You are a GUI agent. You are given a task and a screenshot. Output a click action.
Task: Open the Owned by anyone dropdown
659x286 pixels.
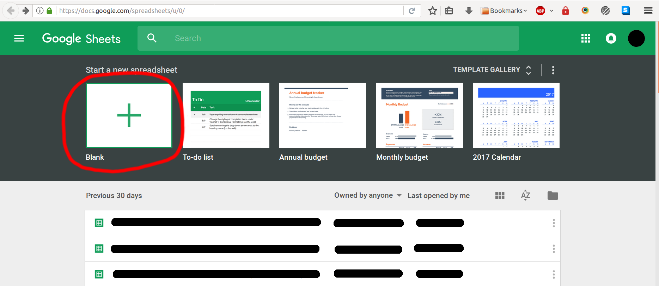tap(368, 195)
